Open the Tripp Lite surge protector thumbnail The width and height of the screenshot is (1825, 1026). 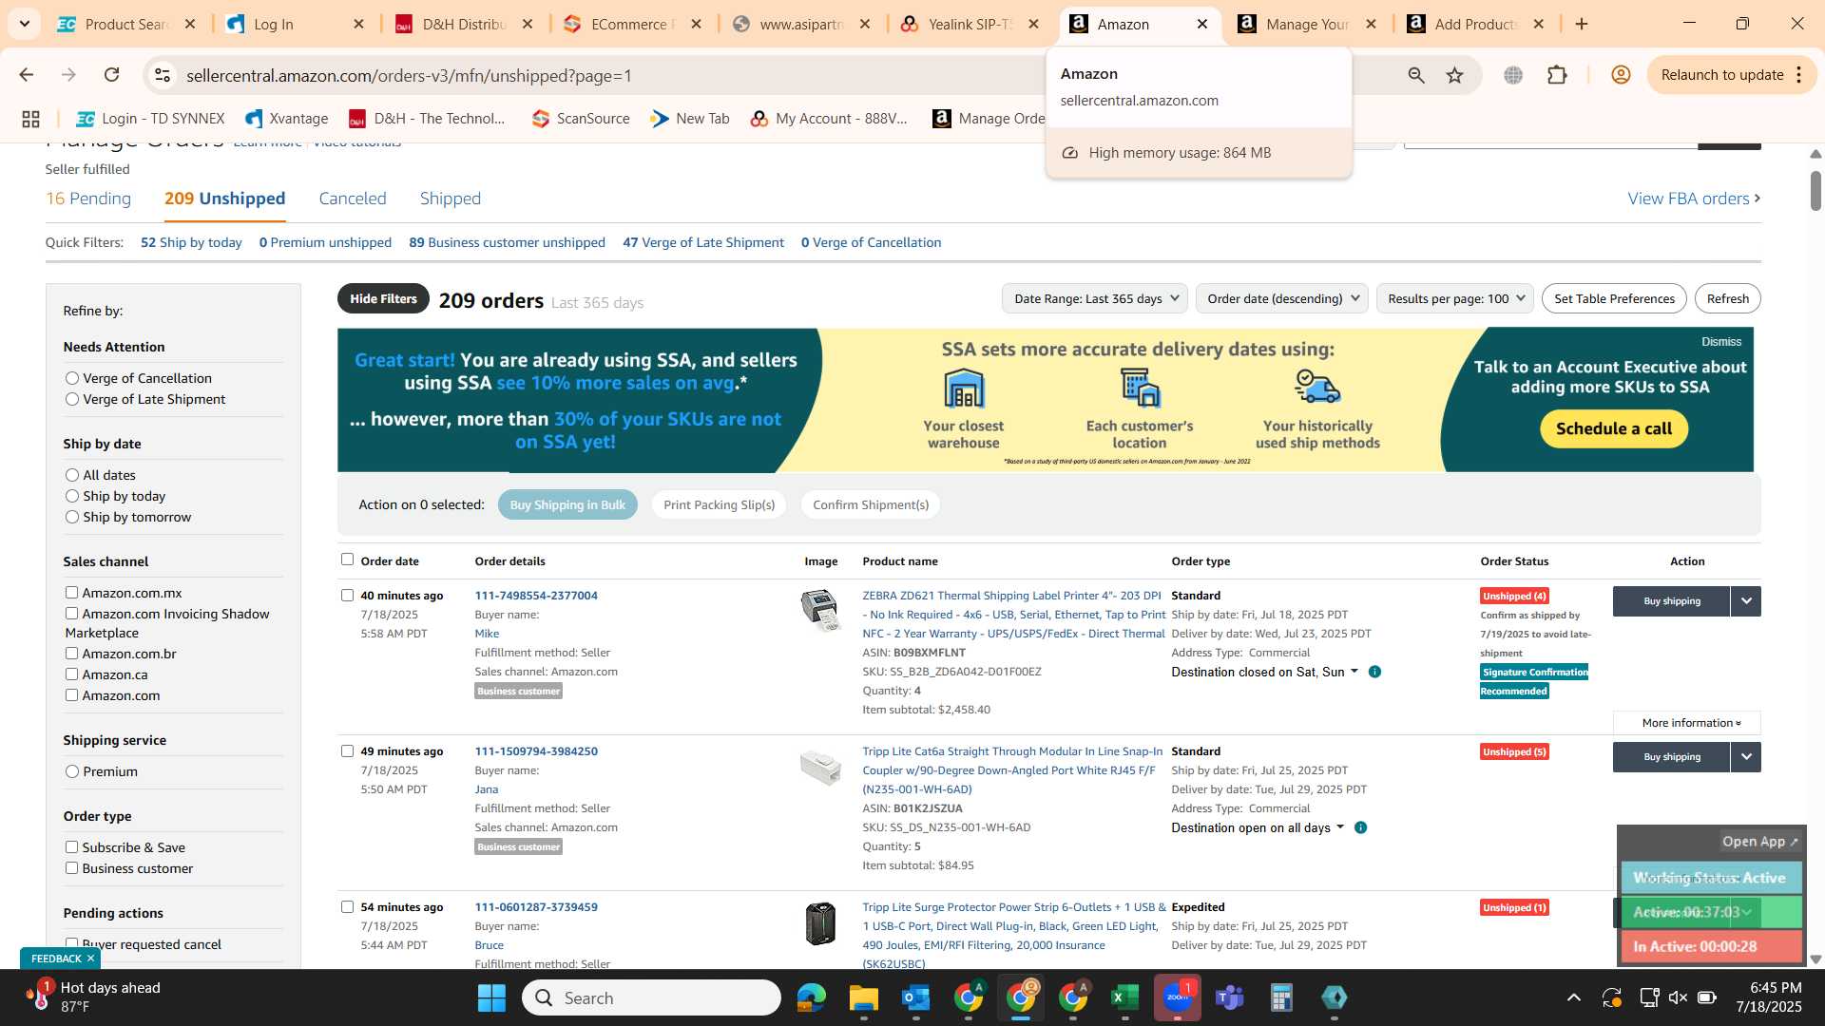click(820, 923)
